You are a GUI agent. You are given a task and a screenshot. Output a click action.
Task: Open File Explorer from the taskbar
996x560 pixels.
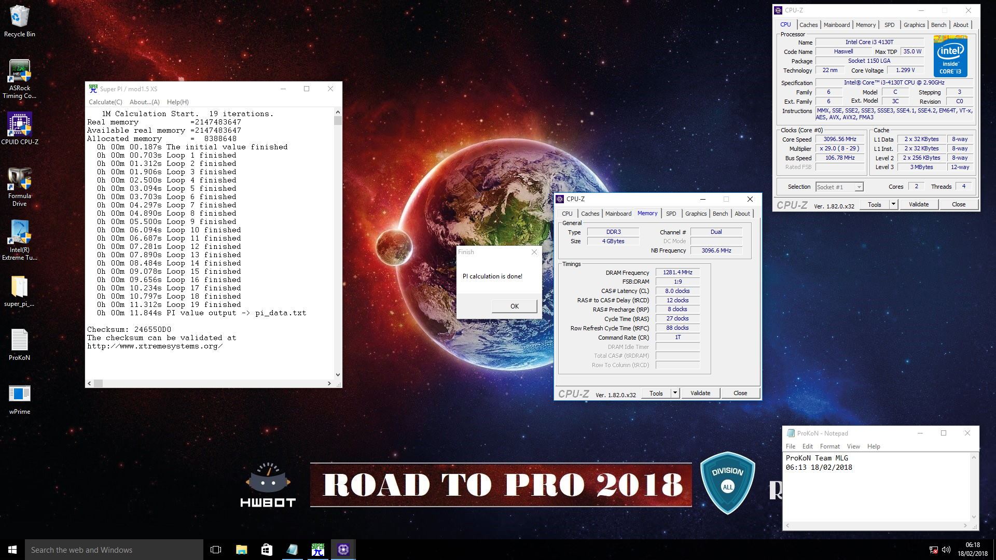pos(241,550)
